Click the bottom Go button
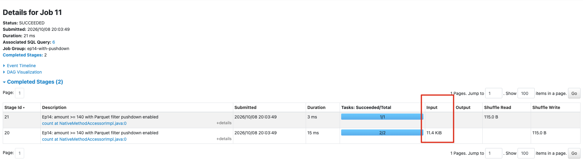Screen dimensions: 583x163 point(574,153)
